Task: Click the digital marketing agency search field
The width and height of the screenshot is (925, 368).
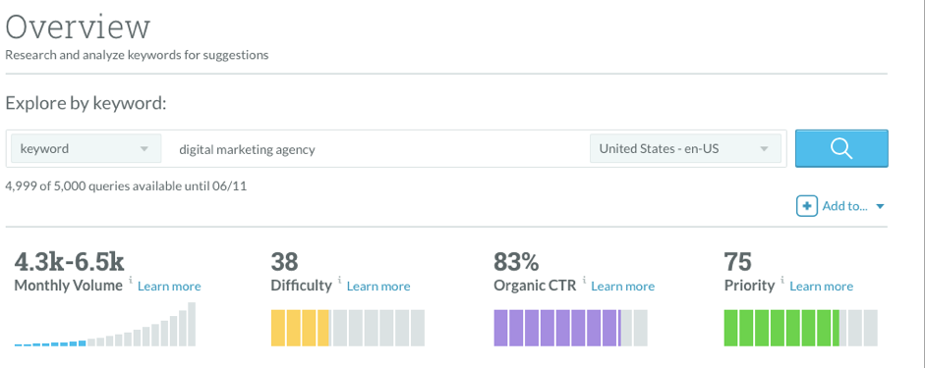Action: (x=376, y=149)
